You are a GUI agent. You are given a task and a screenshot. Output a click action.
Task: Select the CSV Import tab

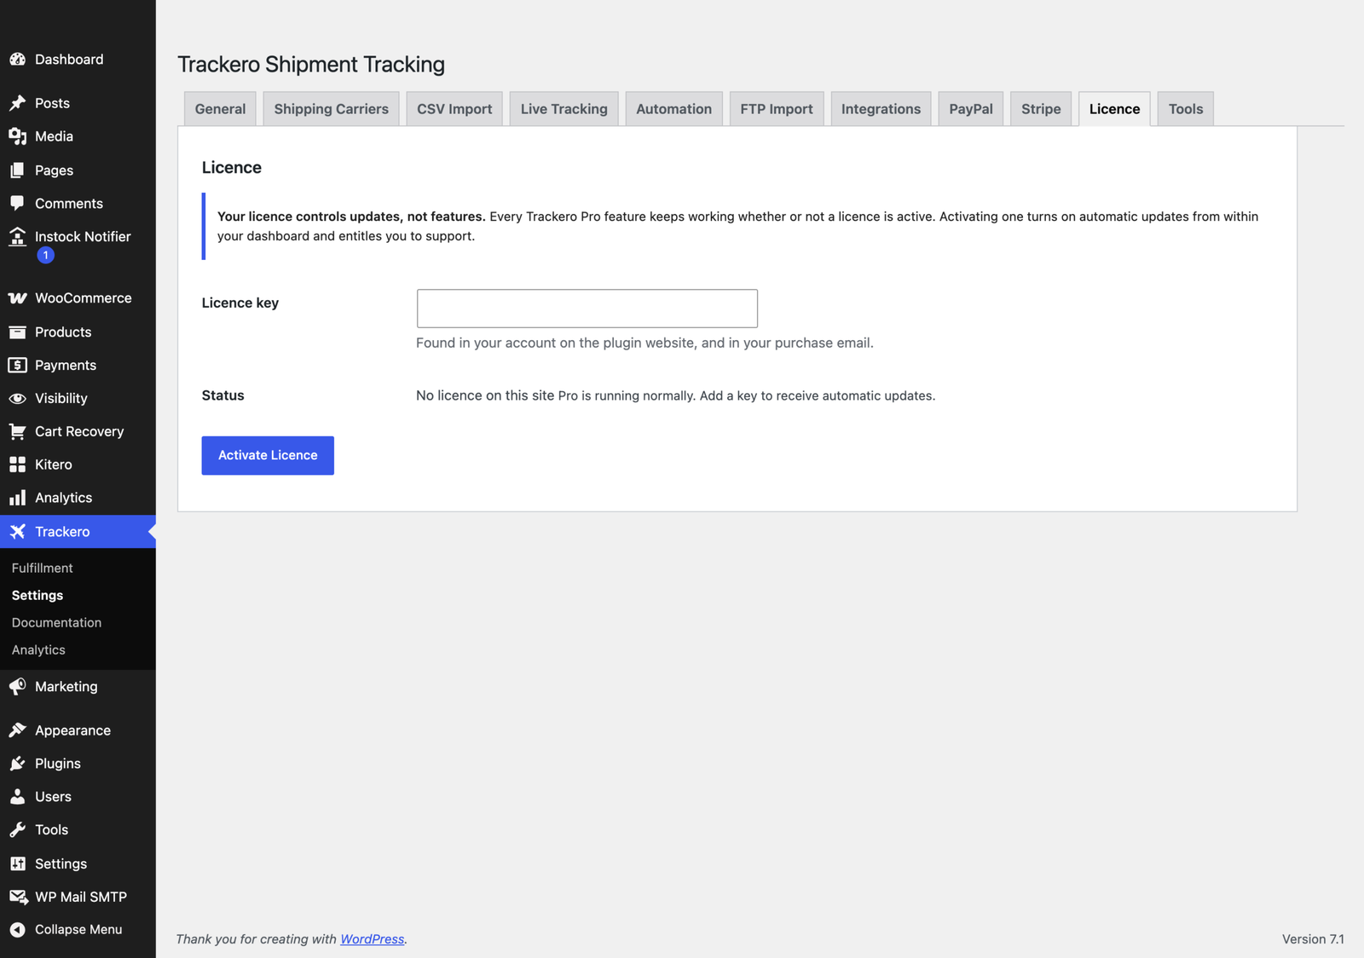point(454,109)
